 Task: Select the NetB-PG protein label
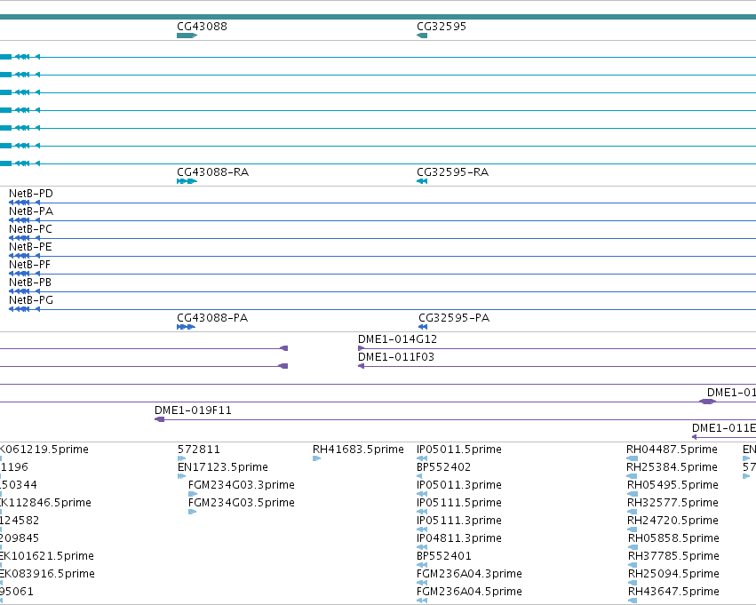tap(31, 300)
